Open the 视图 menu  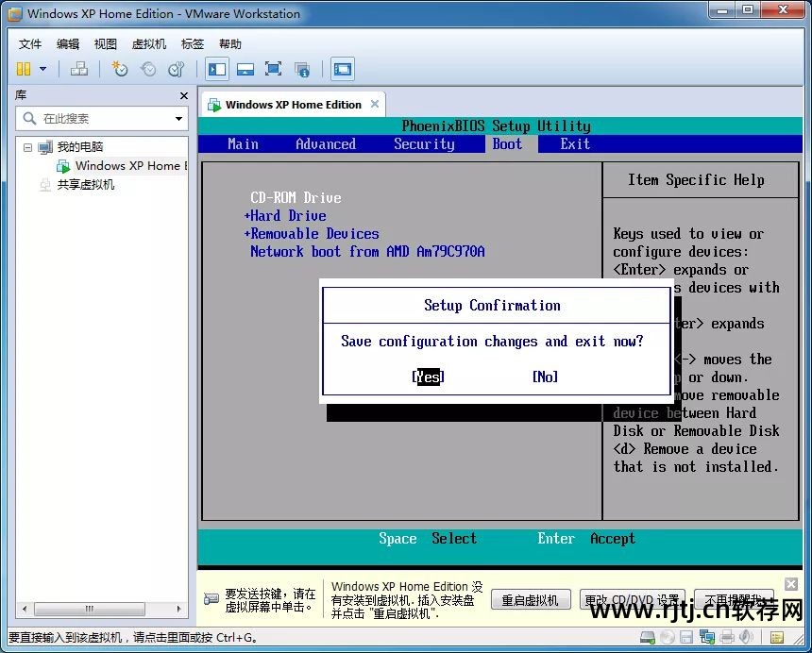(x=106, y=44)
